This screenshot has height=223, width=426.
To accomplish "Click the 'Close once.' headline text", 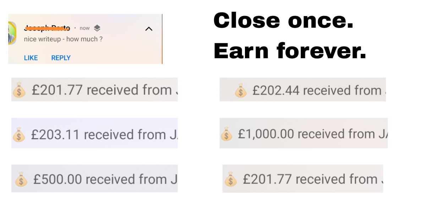I will pos(283,20).
